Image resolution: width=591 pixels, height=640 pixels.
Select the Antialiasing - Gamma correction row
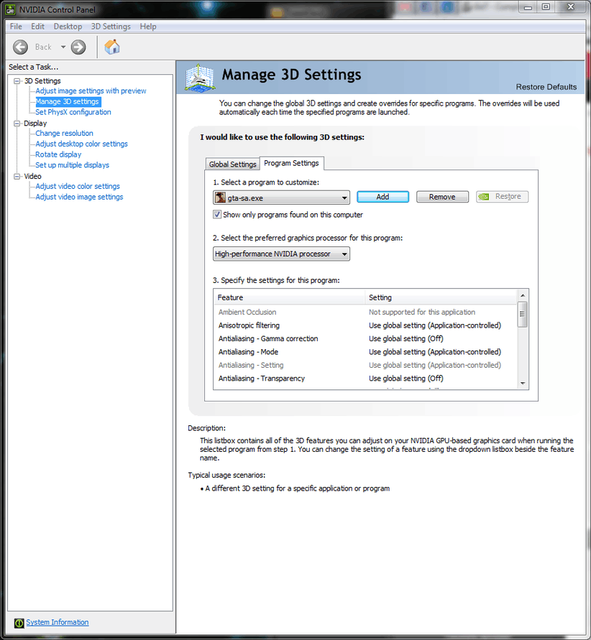point(365,339)
